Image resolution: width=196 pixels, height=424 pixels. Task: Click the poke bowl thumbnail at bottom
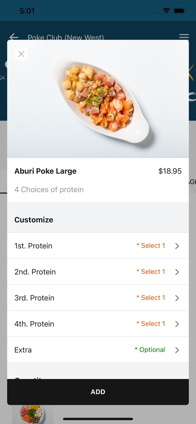click(x=33, y=414)
